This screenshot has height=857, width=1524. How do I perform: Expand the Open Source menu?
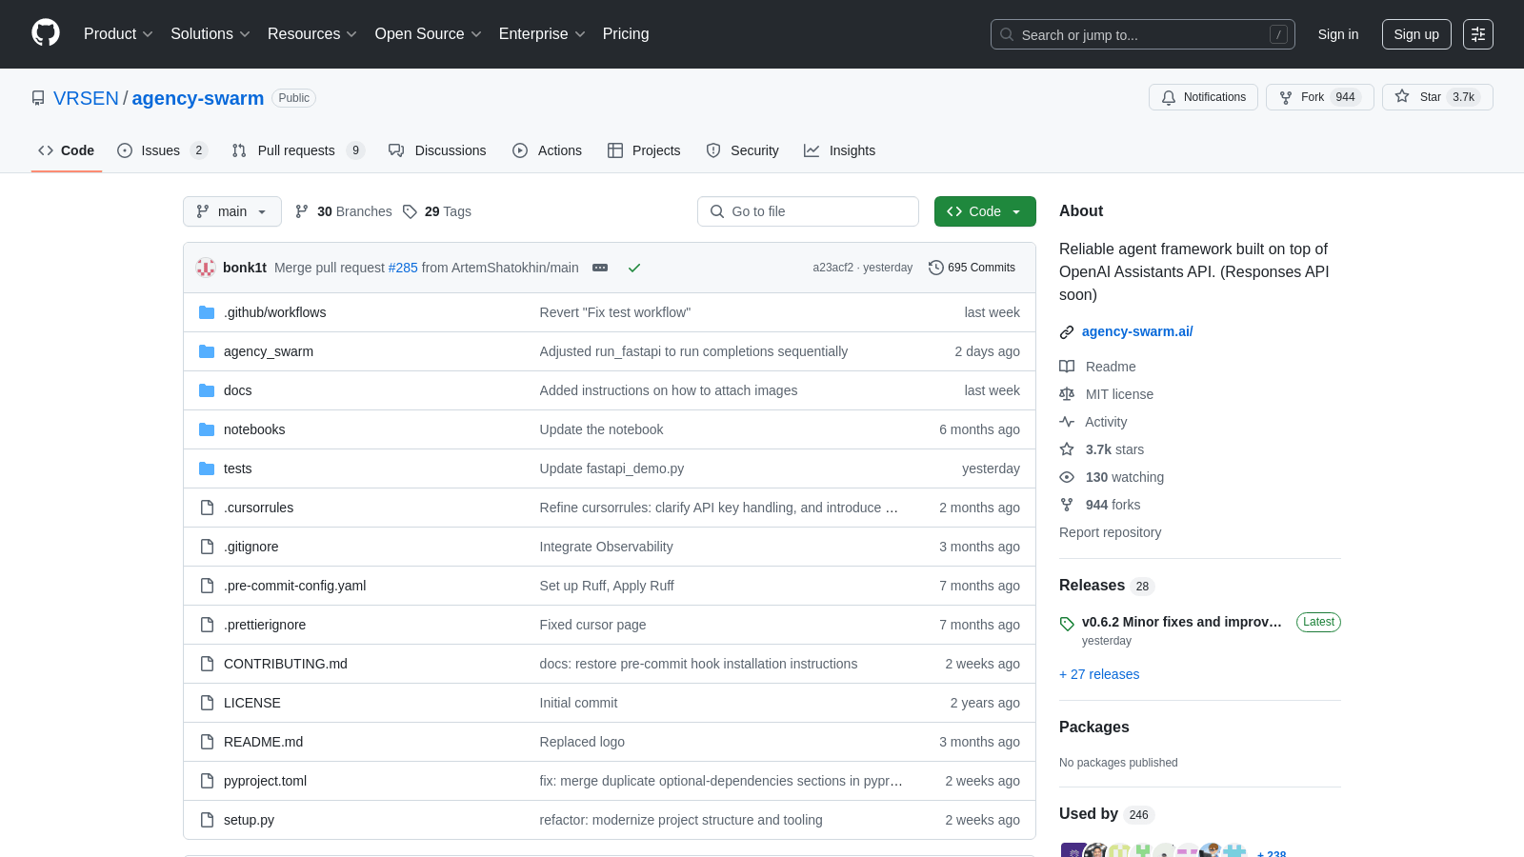click(429, 34)
